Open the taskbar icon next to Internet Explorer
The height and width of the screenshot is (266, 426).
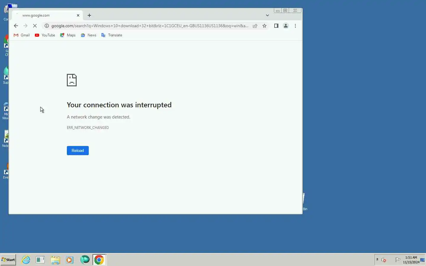click(x=40, y=260)
